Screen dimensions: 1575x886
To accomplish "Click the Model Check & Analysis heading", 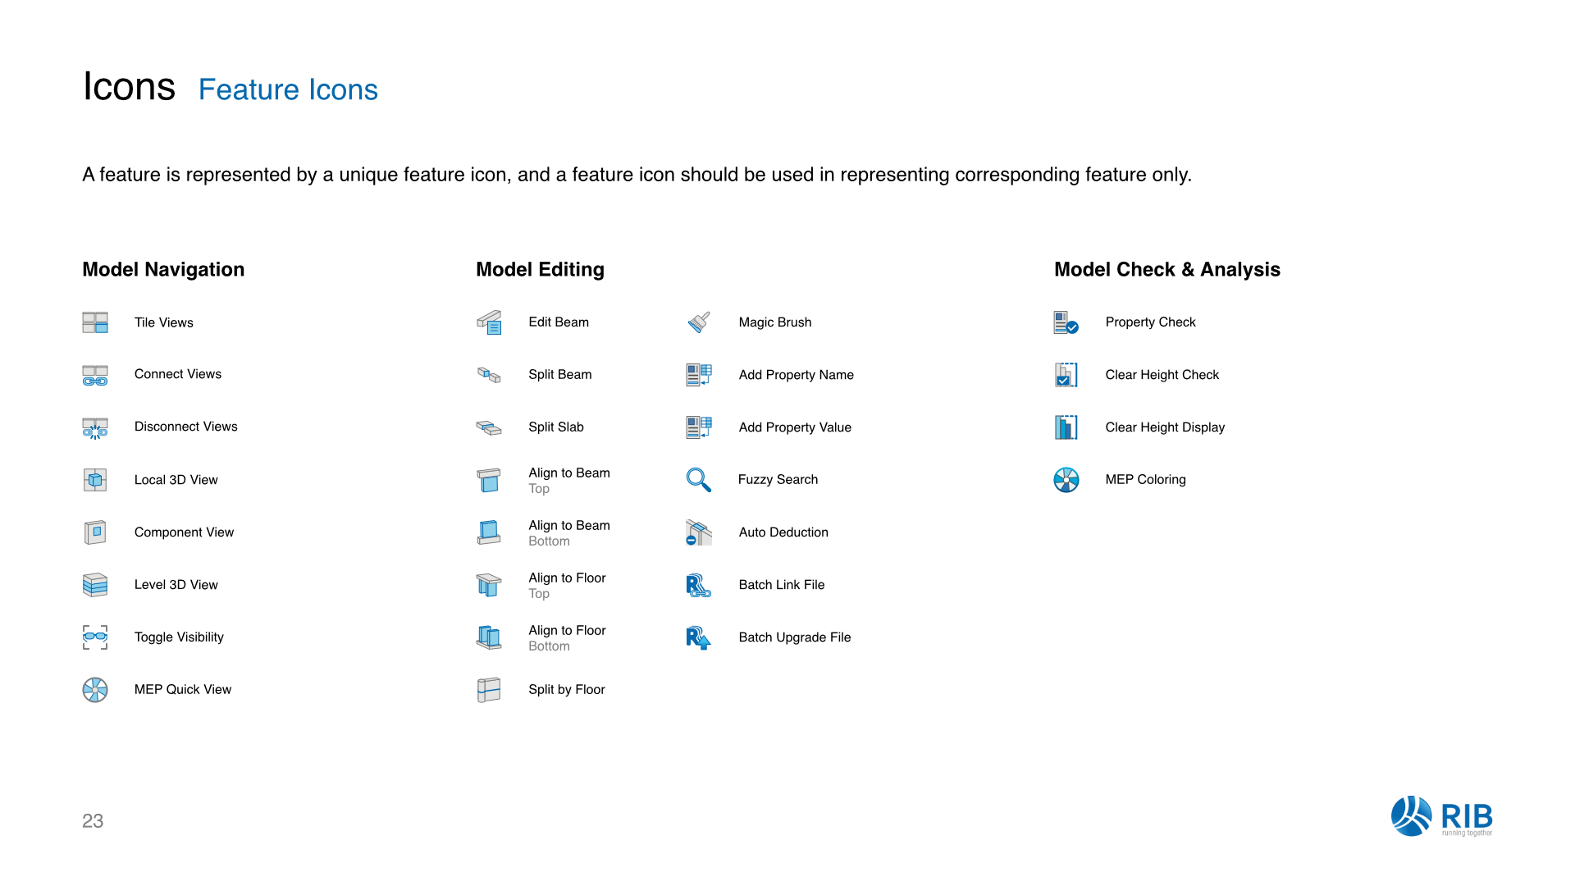I will [1166, 269].
